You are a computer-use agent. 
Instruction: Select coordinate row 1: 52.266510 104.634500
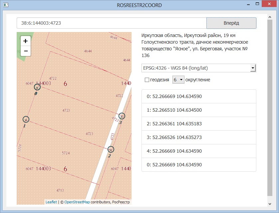(199, 110)
